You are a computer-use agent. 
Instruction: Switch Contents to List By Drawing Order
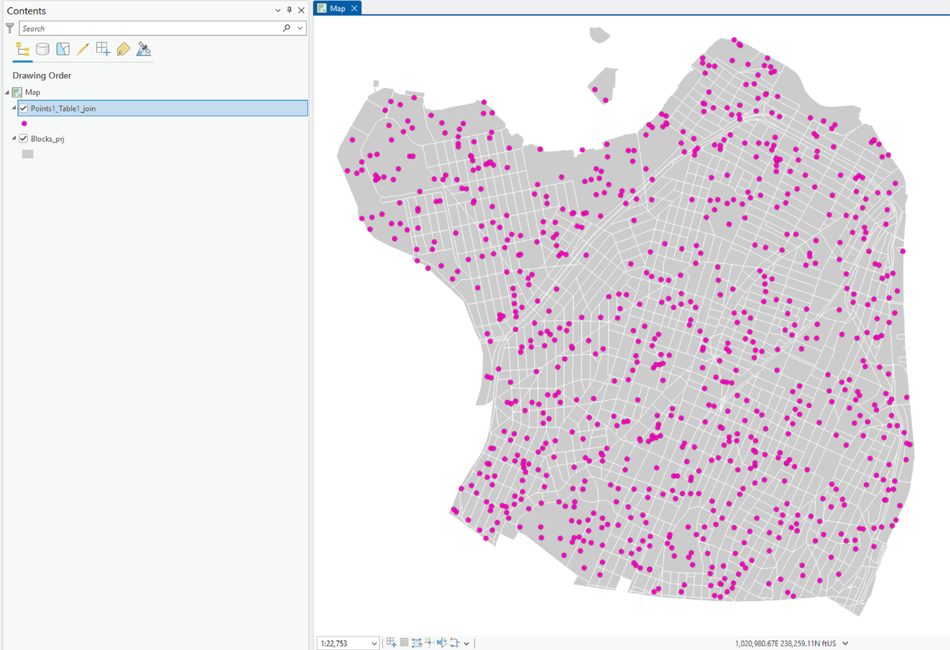point(23,49)
